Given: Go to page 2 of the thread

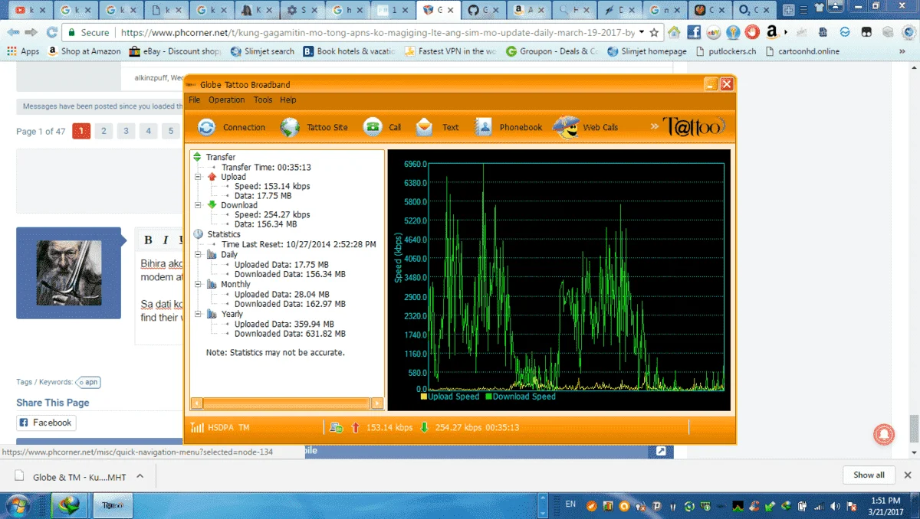Looking at the screenshot, I should [x=103, y=131].
